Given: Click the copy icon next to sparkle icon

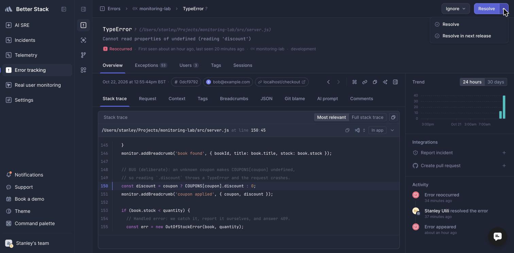Looking at the screenshot, I should point(375,82).
